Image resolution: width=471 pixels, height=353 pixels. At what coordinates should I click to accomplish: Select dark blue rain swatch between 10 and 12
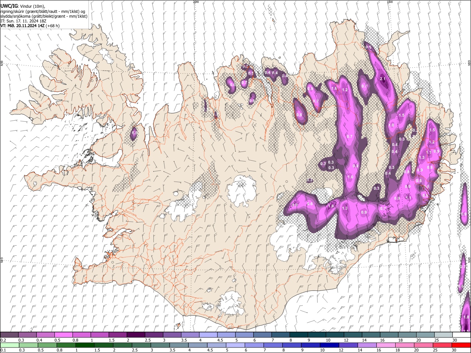329,345
